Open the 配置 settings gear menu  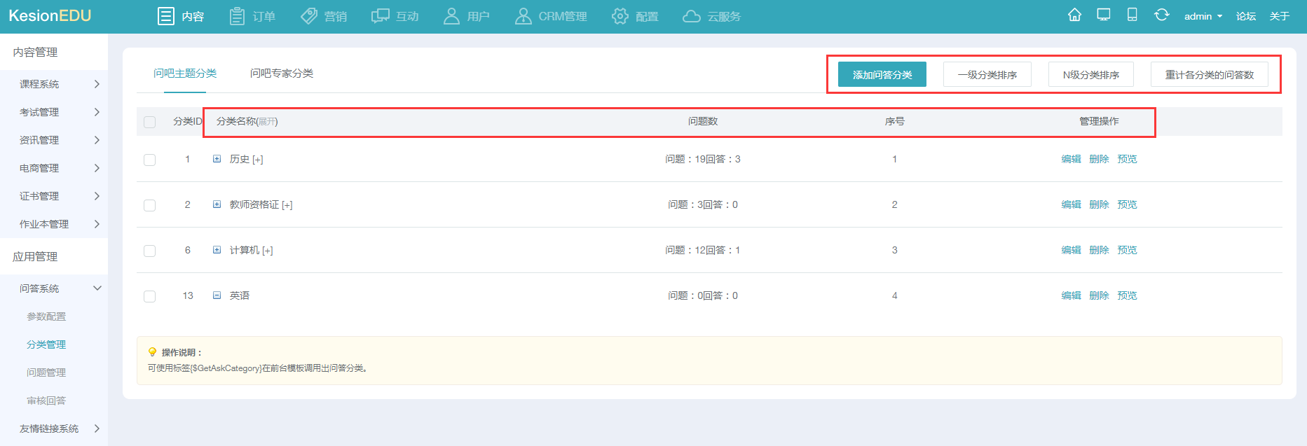pos(634,16)
